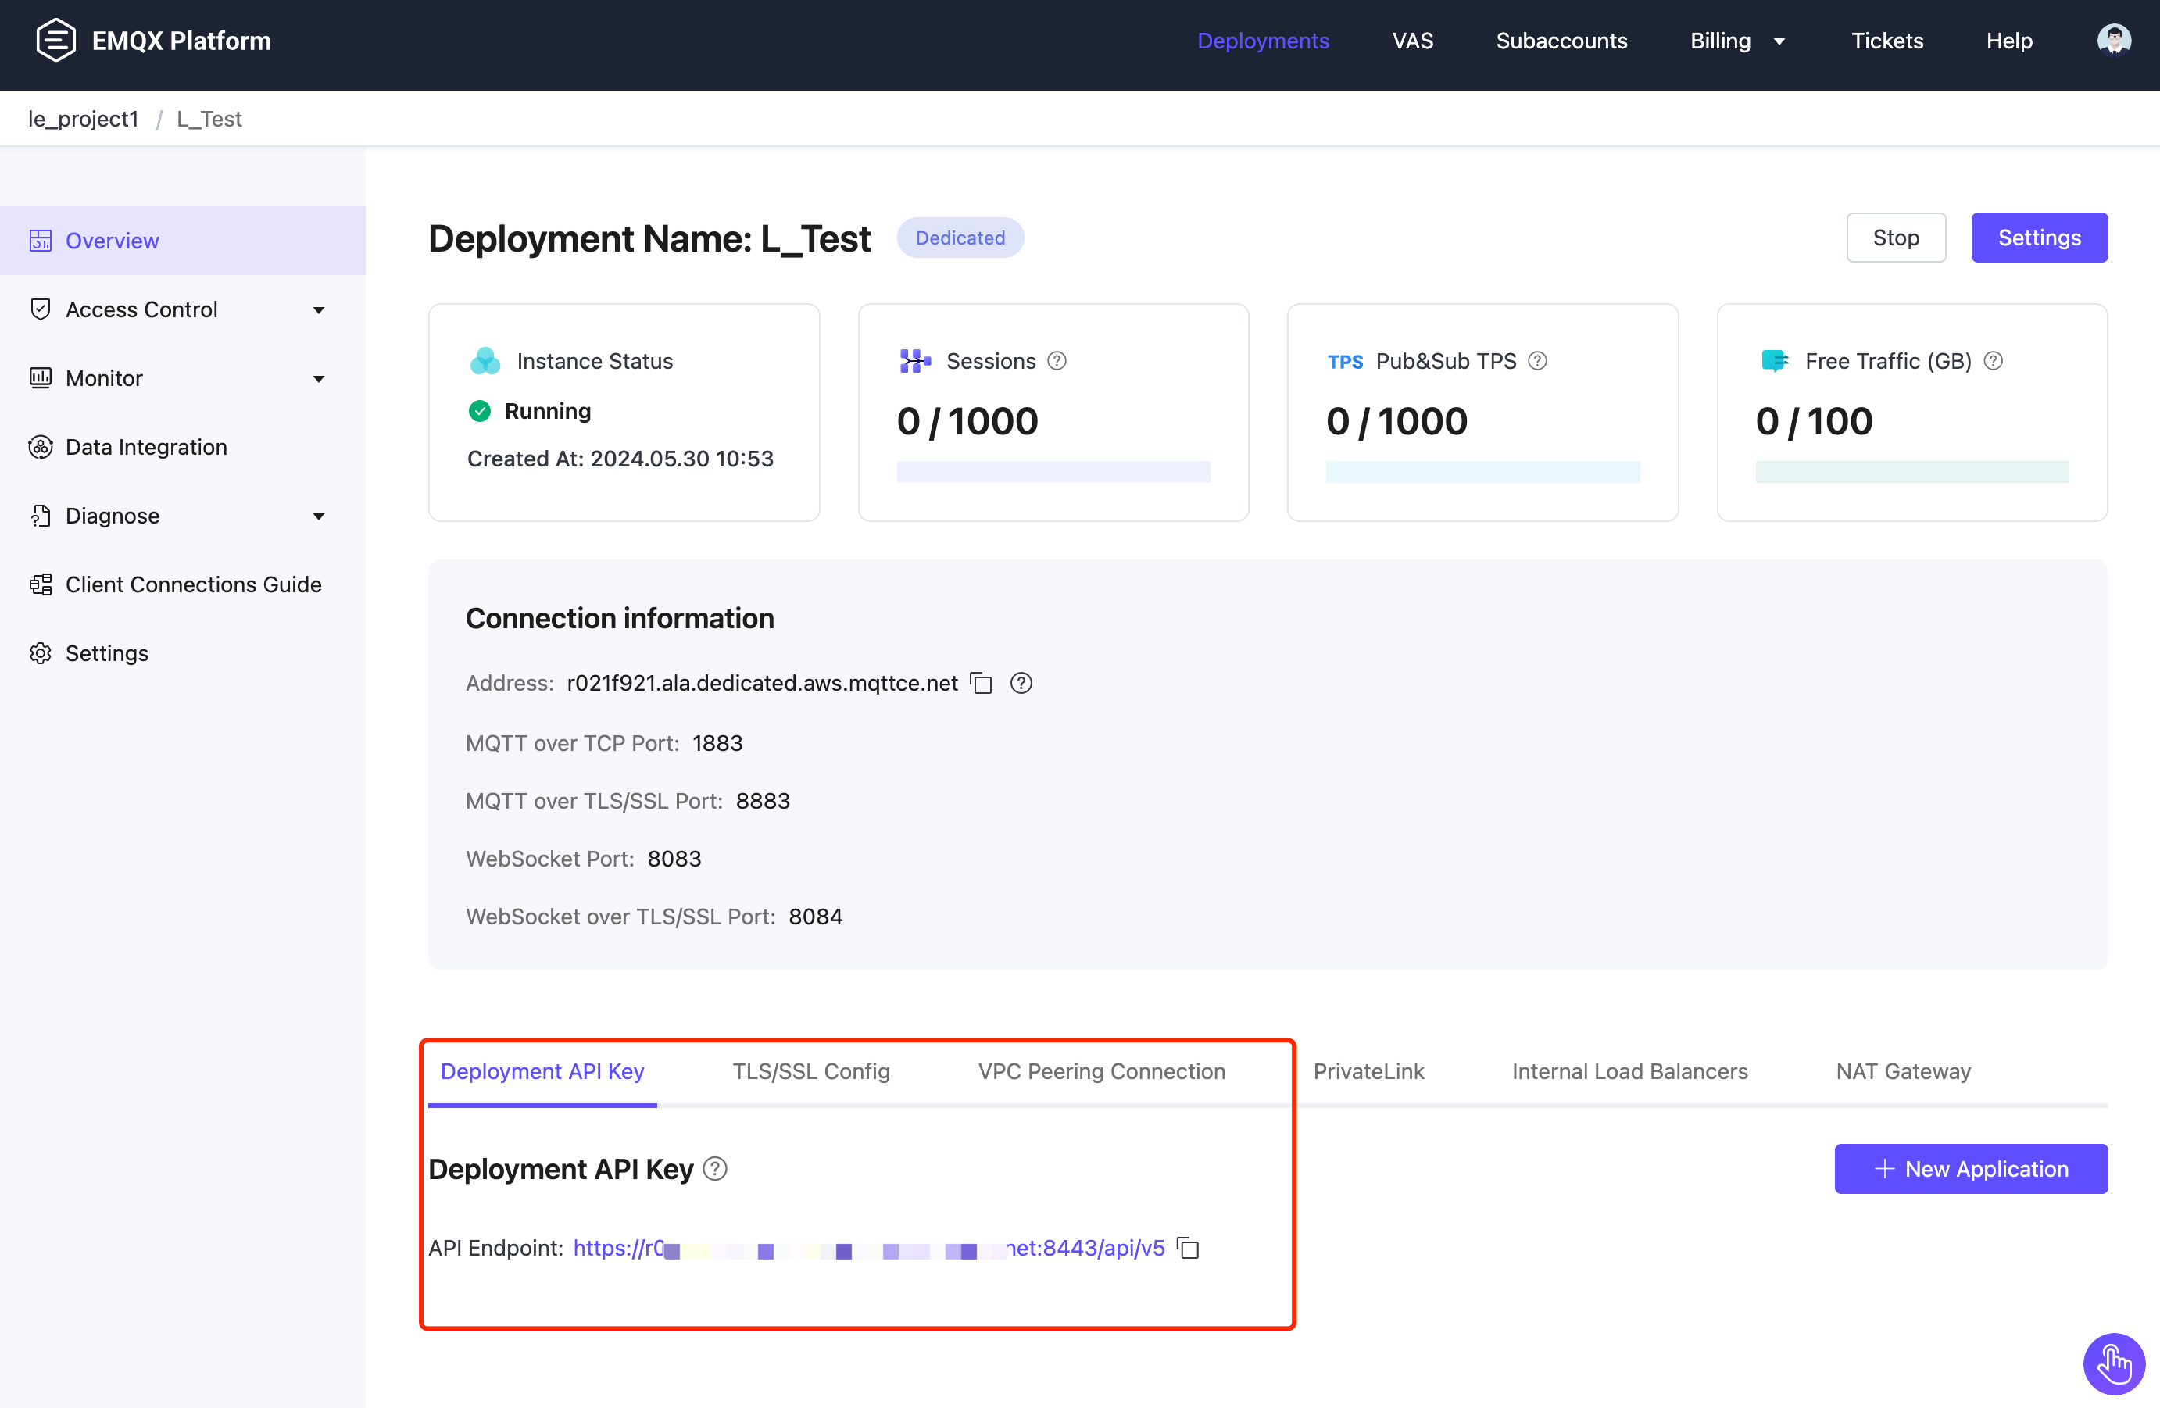The height and width of the screenshot is (1408, 2160).
Task: Click the Client Connections Guide icon
Action: pos(40,584)
